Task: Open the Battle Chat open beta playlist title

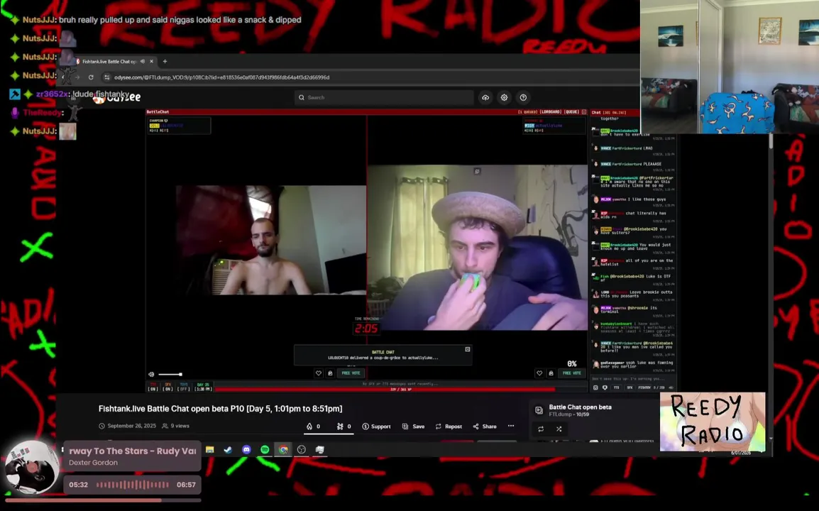Action: click(580, 407)
